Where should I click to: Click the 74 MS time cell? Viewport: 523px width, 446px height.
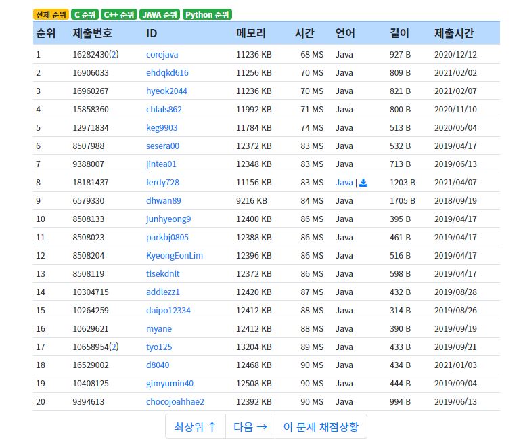pos(312,128)
